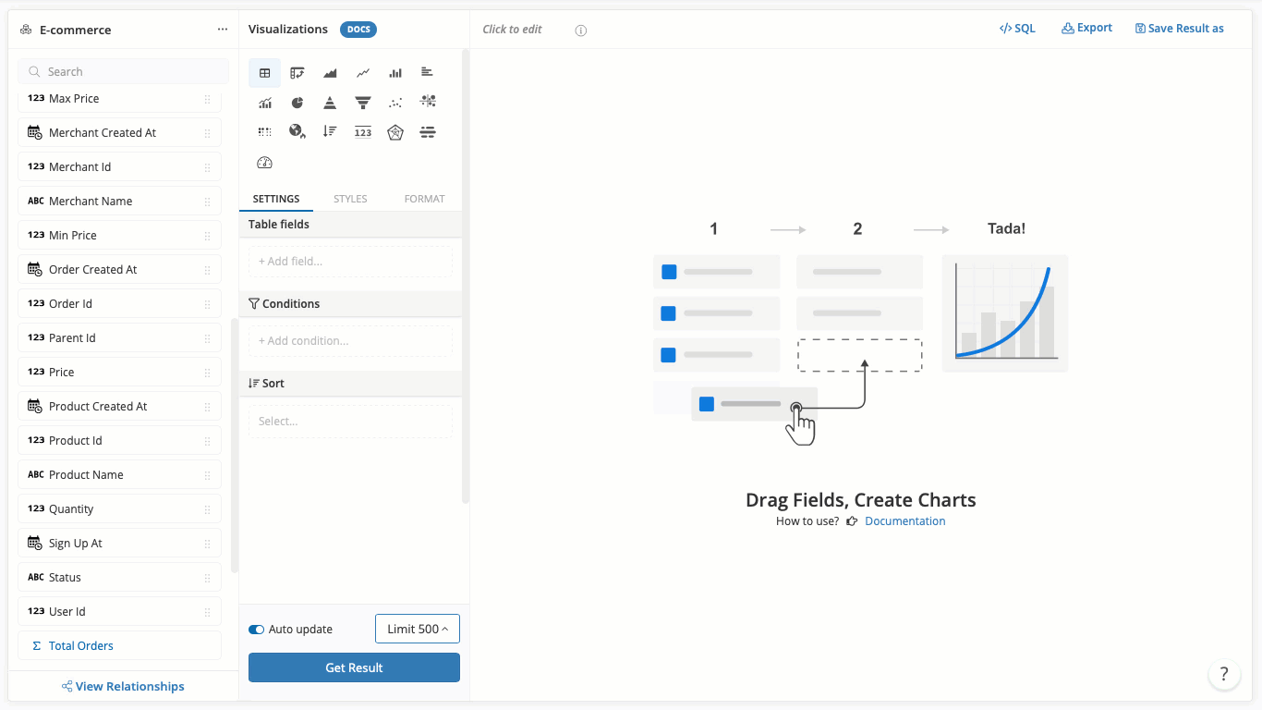Open the E-commerce dataset options menu
Image resolution: width=1262 pixels, height=710 pixels.
(223, 30)
